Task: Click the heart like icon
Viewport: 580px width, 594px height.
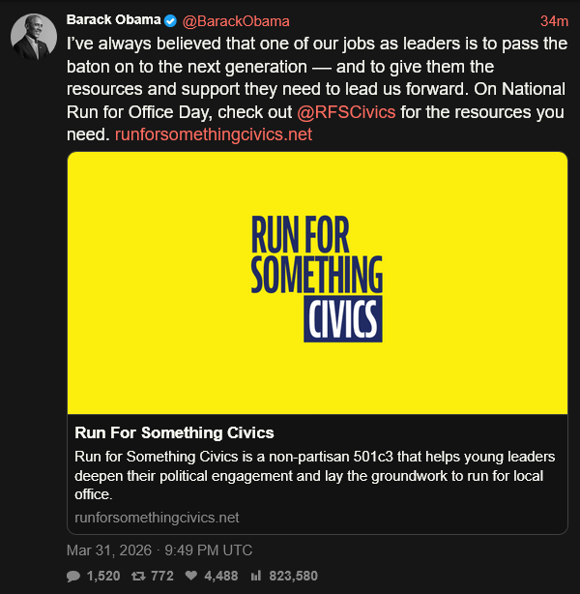Action: (191, 576)
